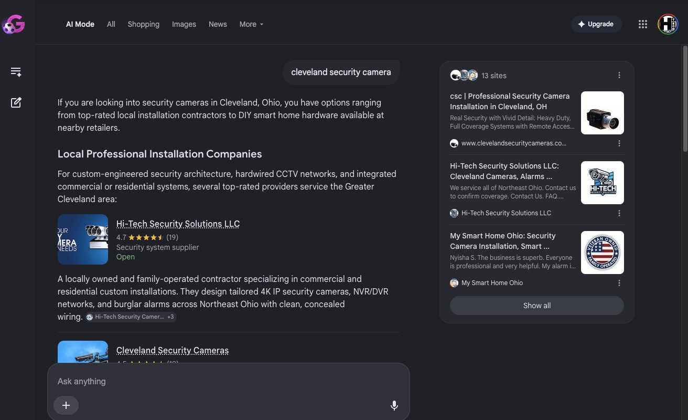
Task: Click the Hi-Tech listing business thumbnail
Action: coord(83,239)
